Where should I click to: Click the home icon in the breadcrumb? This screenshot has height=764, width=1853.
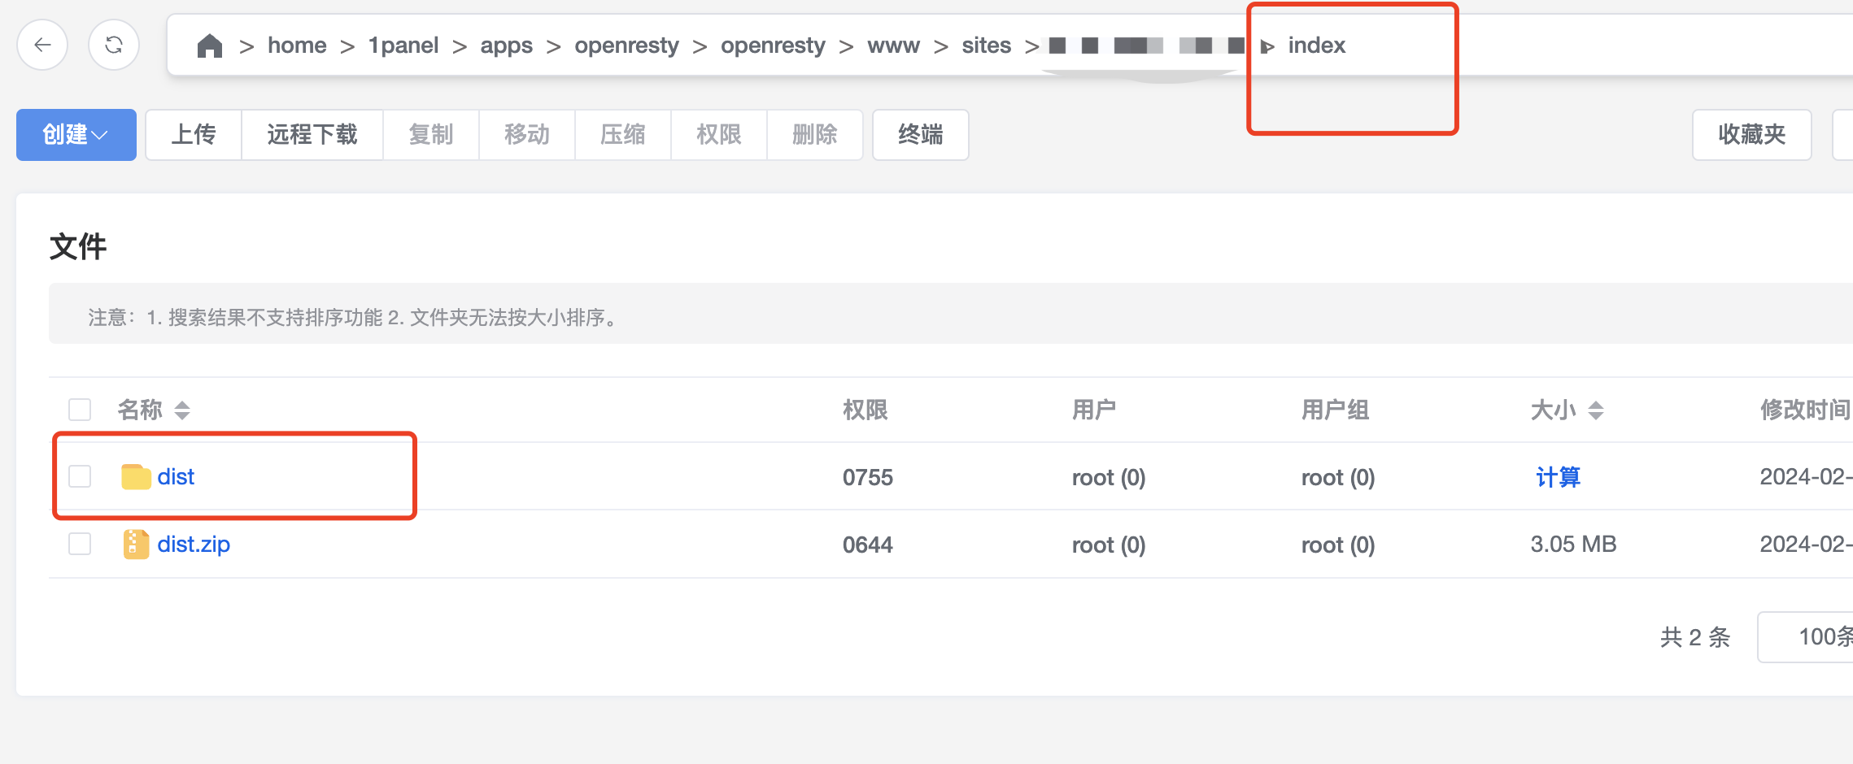[x=209, y=45]
